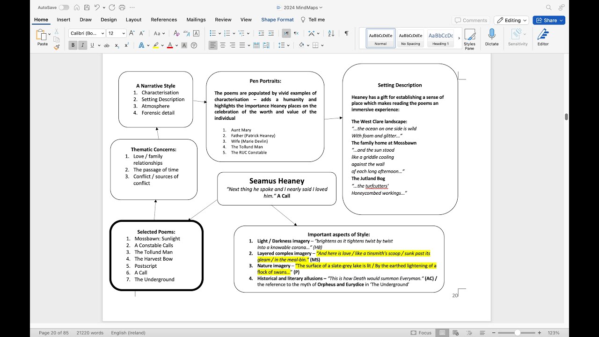This screenshot has width=599, height=337.
Task: Apply the Normal style
Action: tap(380, 38)
